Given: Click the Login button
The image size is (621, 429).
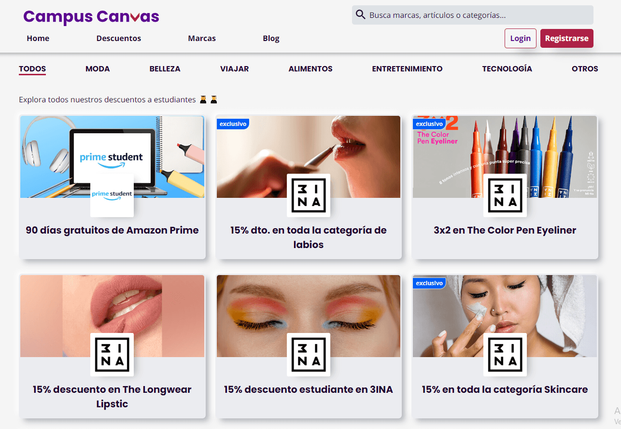Looking at the screenshot, I should (x=521, y=39).
